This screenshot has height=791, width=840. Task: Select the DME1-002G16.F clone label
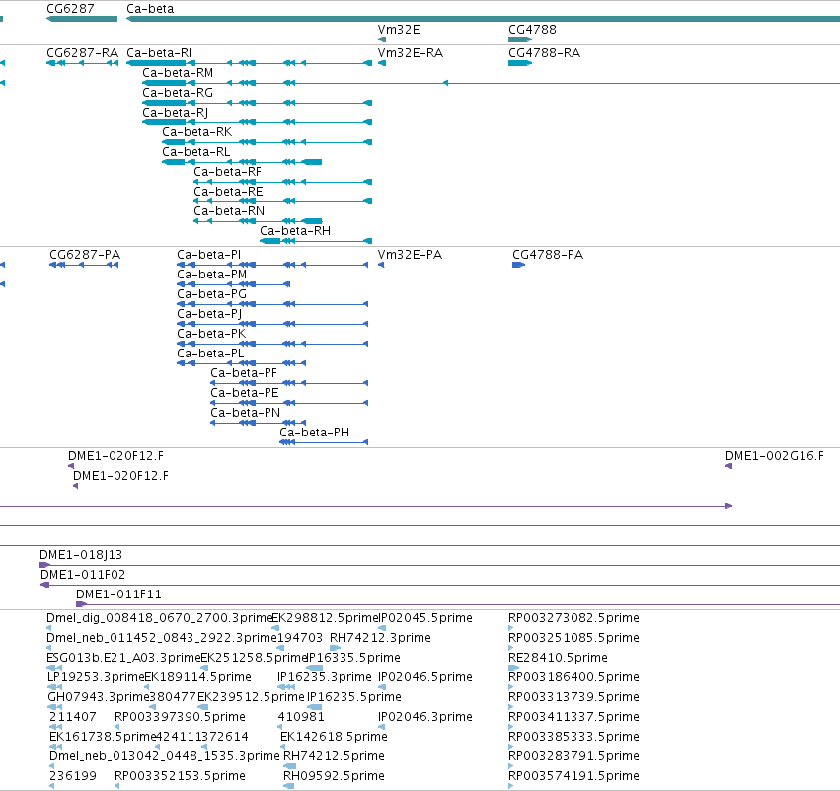coord(775,456)
